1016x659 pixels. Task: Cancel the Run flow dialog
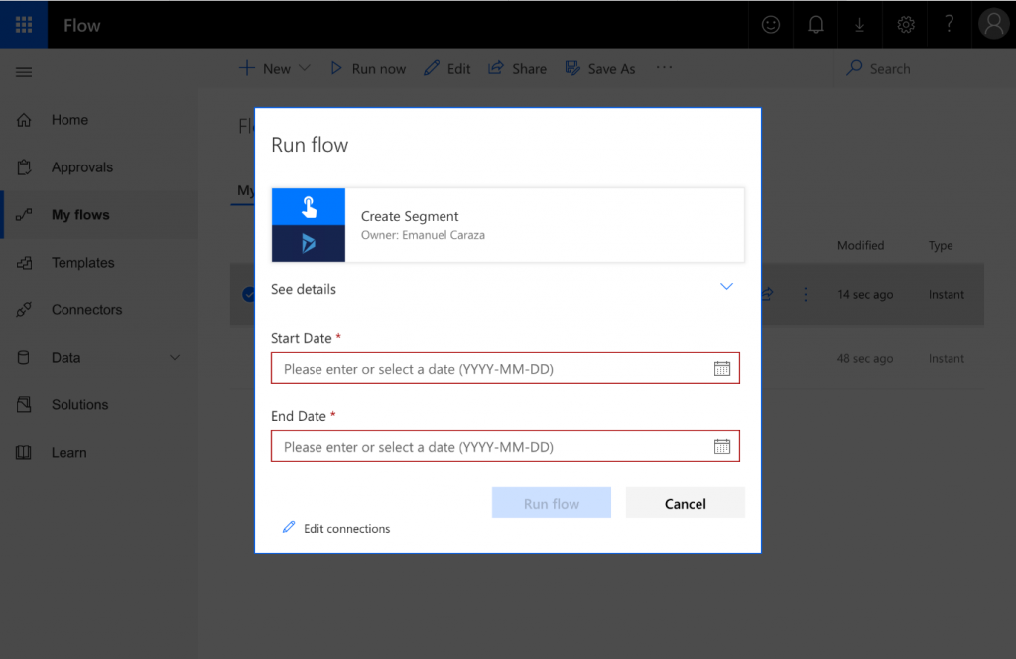[x=685, y=502]
